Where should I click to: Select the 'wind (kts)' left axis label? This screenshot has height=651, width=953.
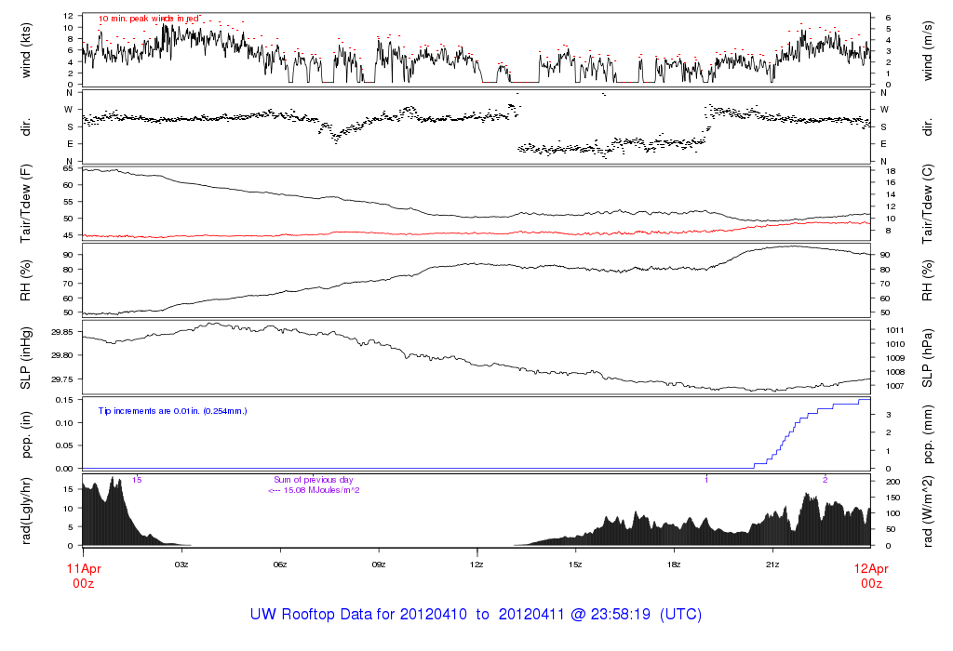pos(25,50)
